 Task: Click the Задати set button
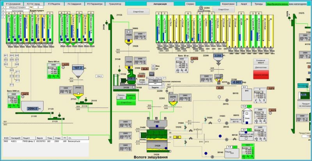155,87
